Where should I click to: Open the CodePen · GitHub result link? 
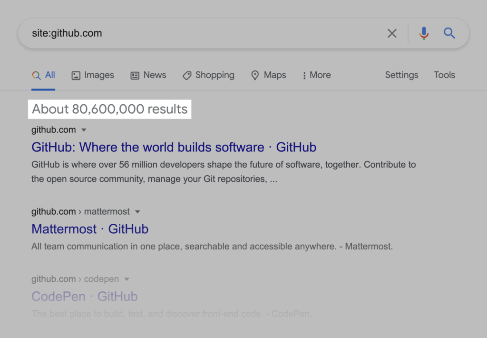[x=84, y=296]
